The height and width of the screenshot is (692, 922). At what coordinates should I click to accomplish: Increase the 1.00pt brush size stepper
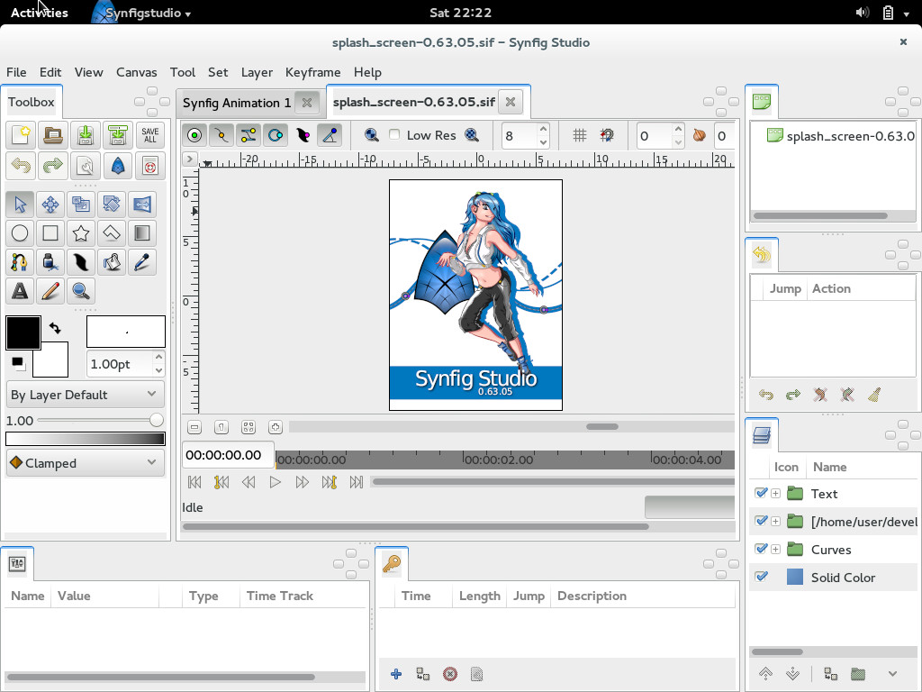[x=158, y=357]
